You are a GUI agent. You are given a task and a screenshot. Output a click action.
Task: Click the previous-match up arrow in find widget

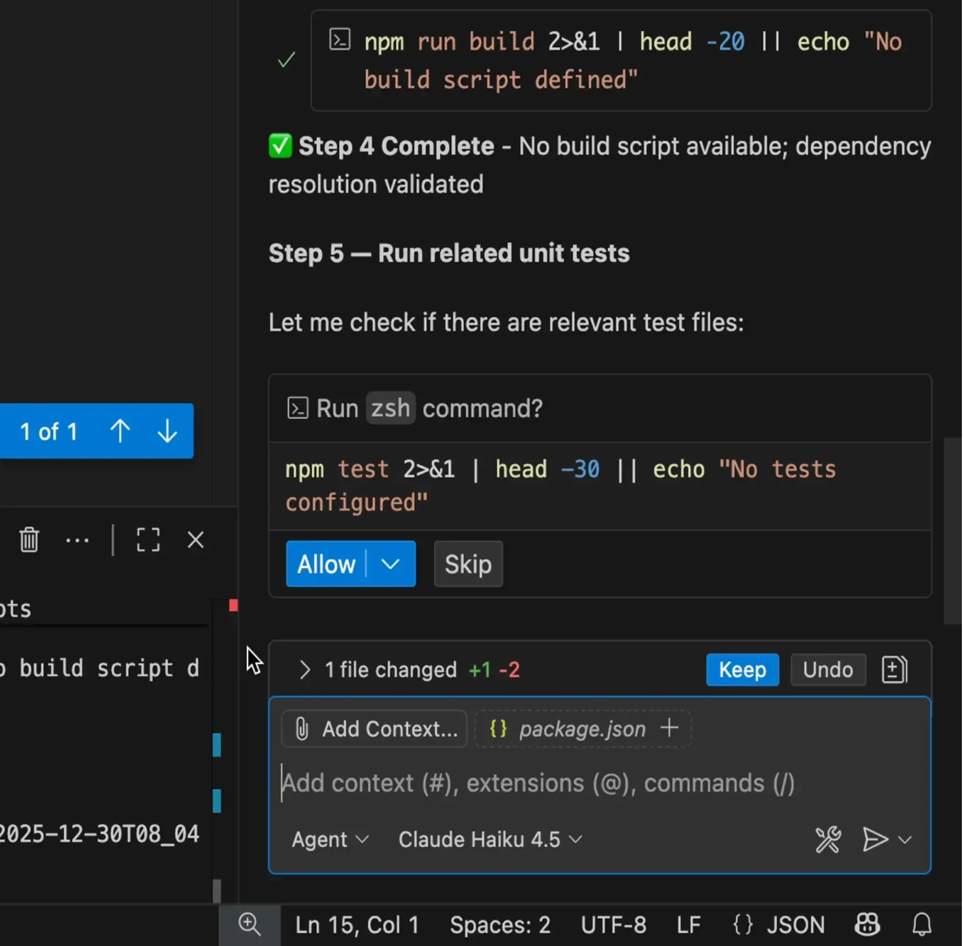pyautogui.click(x=121, y=432)
